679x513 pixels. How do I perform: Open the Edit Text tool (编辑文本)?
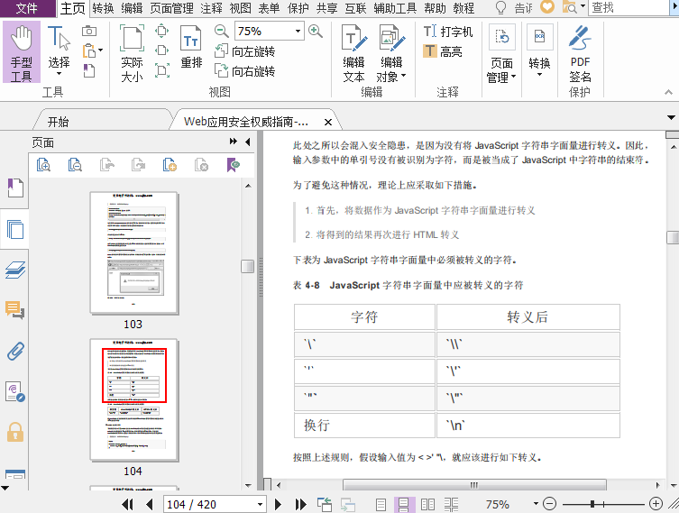coord(353,53)
